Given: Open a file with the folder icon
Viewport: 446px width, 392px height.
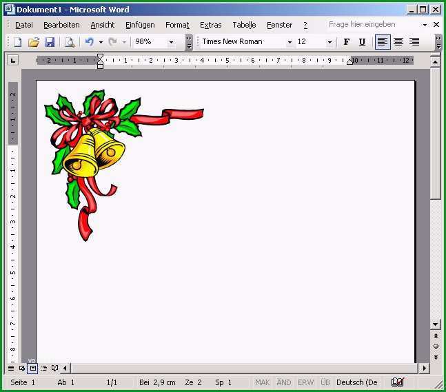Looking at the screenshot, I should coord(34,42).
